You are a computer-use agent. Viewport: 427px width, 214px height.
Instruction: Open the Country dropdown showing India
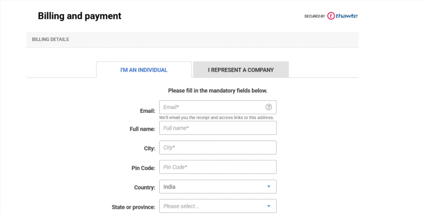coord(218,187)
